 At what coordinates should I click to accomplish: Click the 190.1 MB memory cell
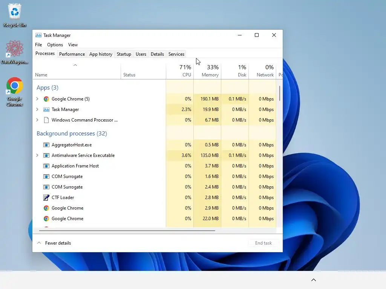tap(208, 99)
